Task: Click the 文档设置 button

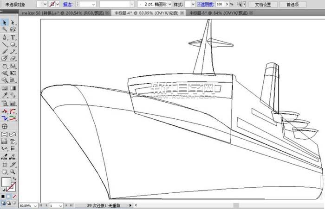Action: click(x=263, y=4)
